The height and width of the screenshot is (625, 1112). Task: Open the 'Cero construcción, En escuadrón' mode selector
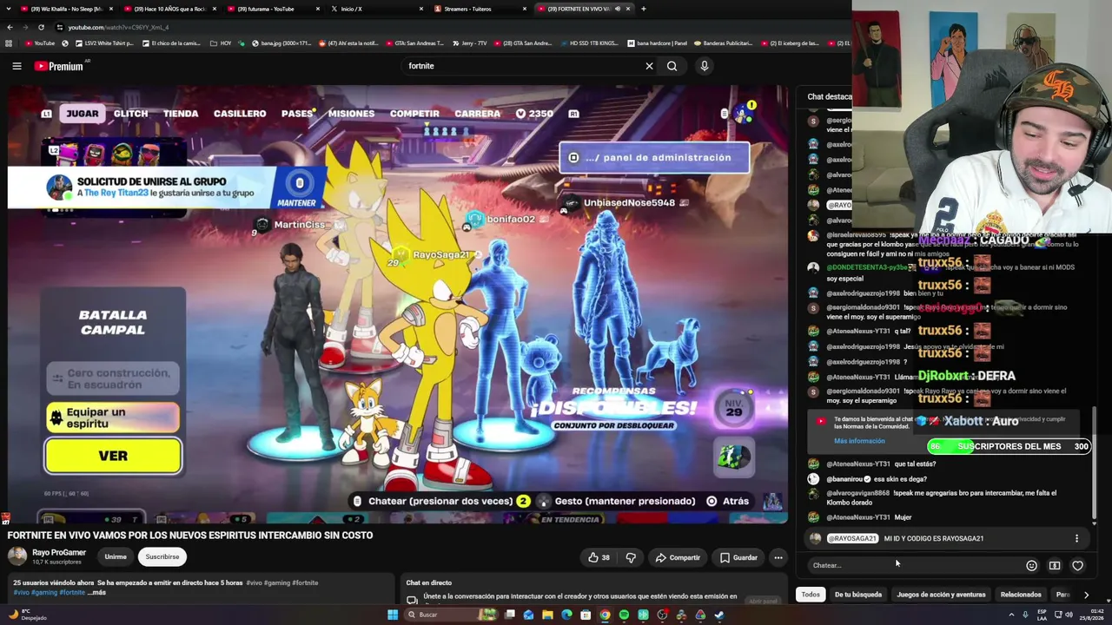coord(113,378)
